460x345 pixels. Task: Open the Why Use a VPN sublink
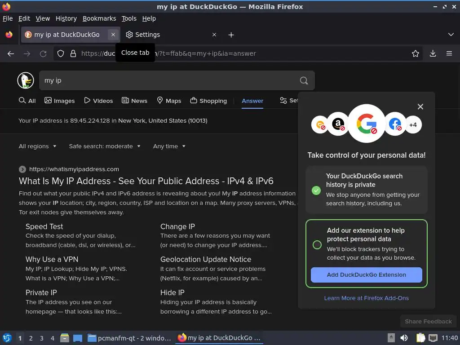(x=52, y=259)
